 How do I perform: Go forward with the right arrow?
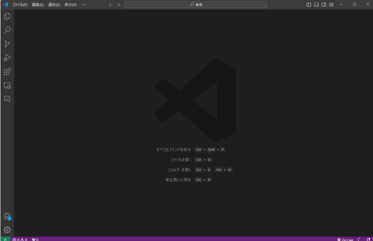click(118, 5)
